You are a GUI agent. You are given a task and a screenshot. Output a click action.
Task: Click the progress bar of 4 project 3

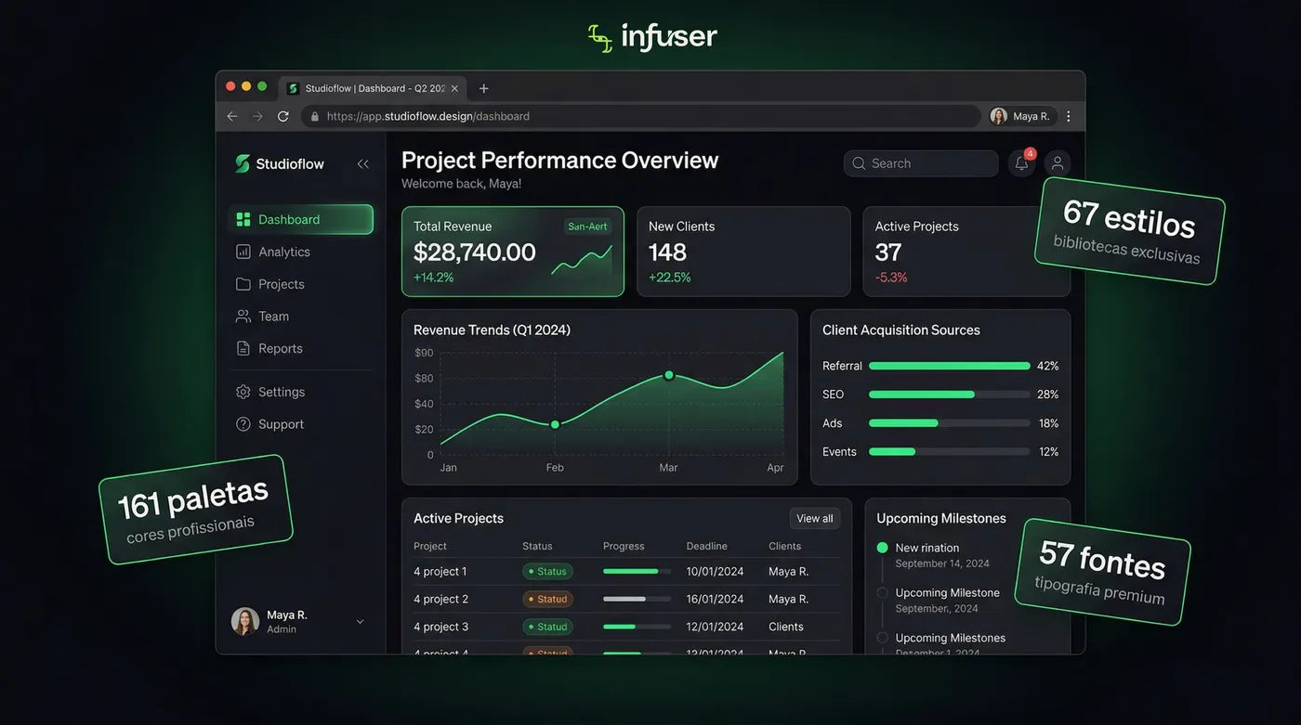click(637, 628)
